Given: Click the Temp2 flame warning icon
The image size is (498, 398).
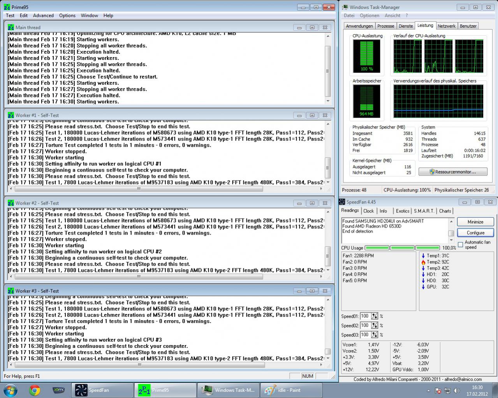Looking at the screenshot, I should tap(423, 262).
